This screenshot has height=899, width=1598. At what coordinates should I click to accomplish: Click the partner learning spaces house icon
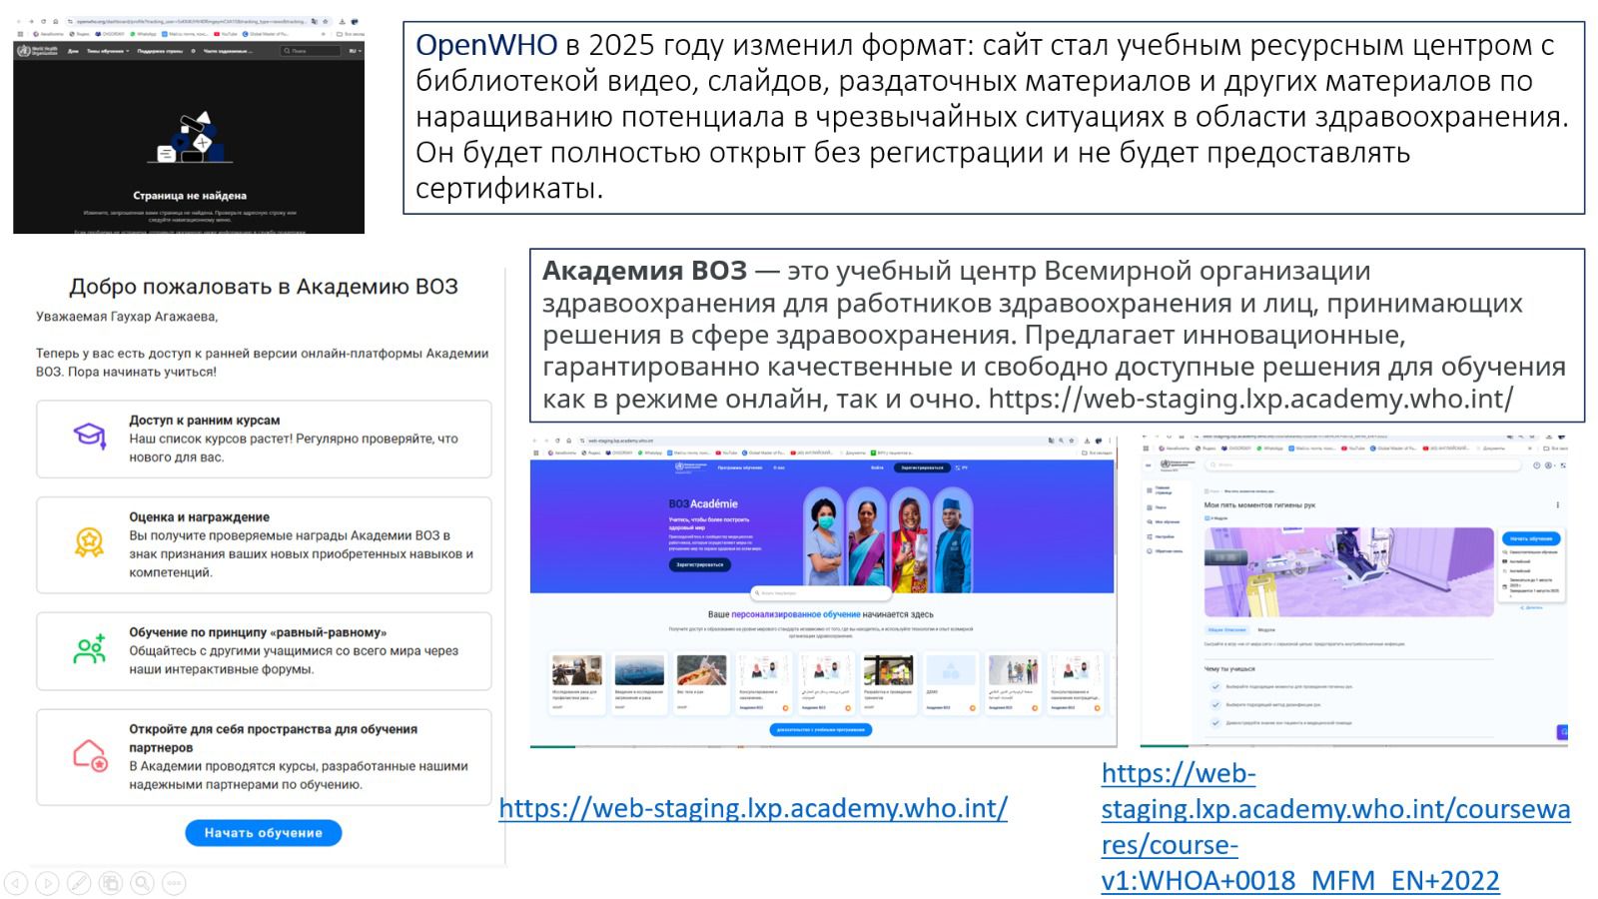coord(90,755)
